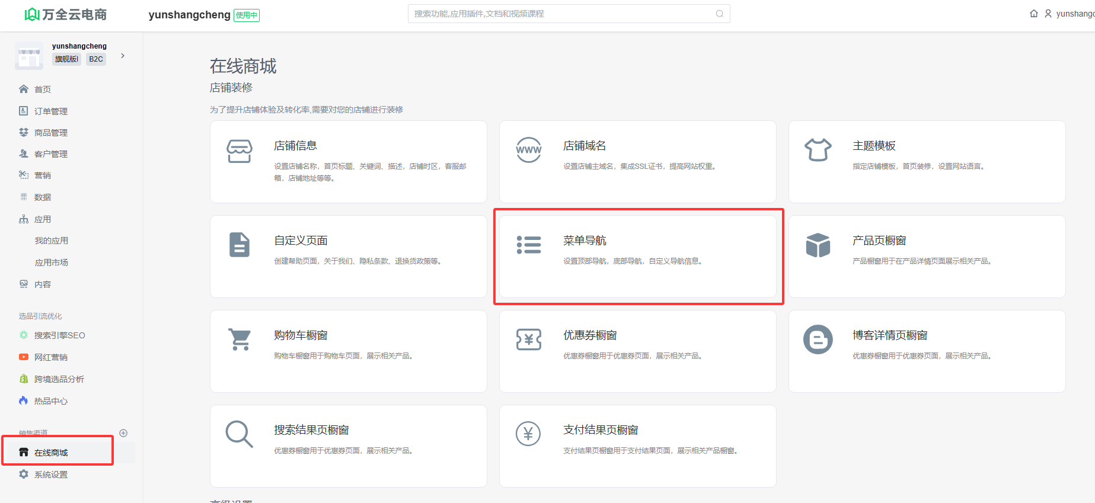Click the T-shirt icon for 主题模板

[x=818, y=150]
